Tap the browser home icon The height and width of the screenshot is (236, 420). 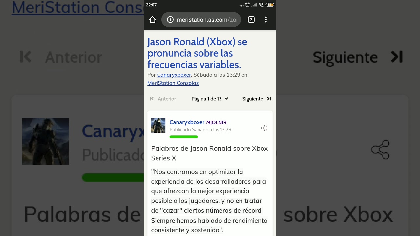point(152,20)
